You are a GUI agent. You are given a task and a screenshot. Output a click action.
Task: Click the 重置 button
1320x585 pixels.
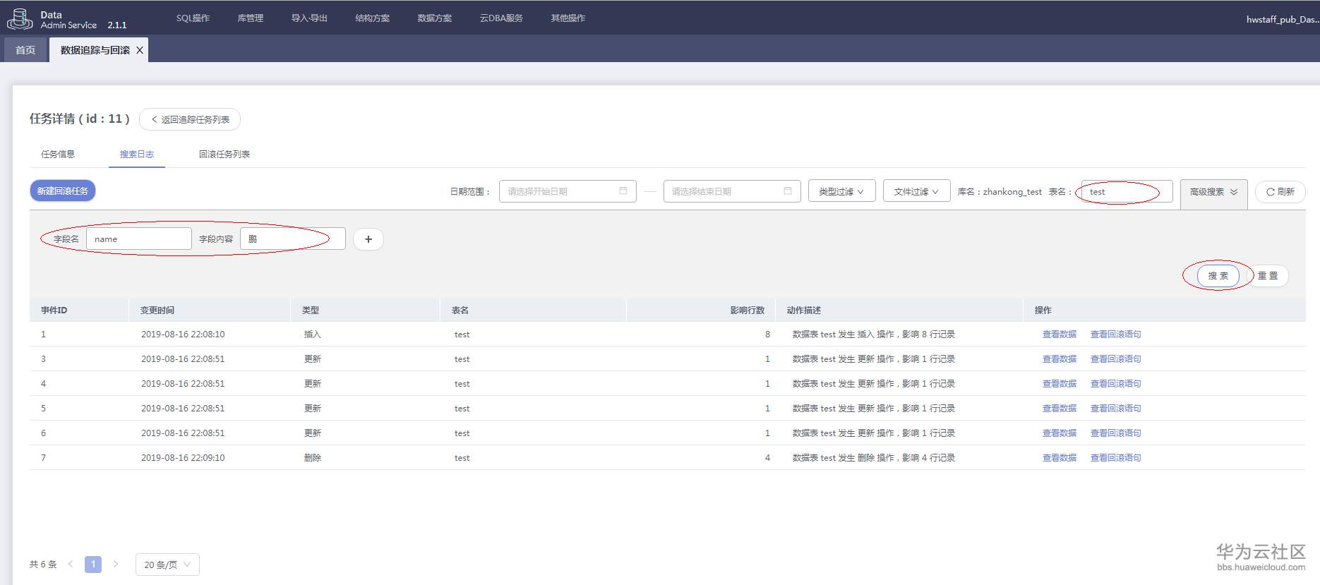(1268, 276)
